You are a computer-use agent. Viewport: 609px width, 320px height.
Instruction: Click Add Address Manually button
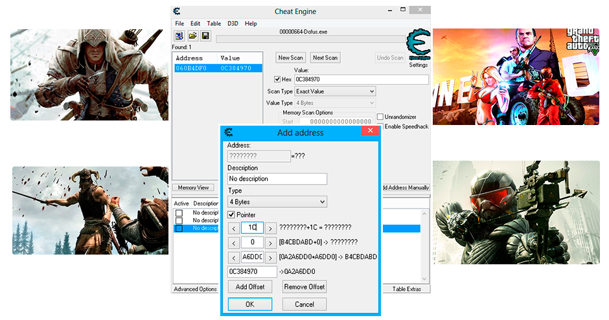(x=406, y=188)
